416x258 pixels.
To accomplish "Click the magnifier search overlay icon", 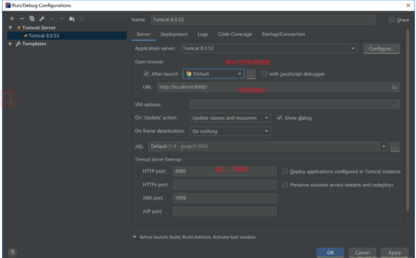I will [x=8, y=99].
